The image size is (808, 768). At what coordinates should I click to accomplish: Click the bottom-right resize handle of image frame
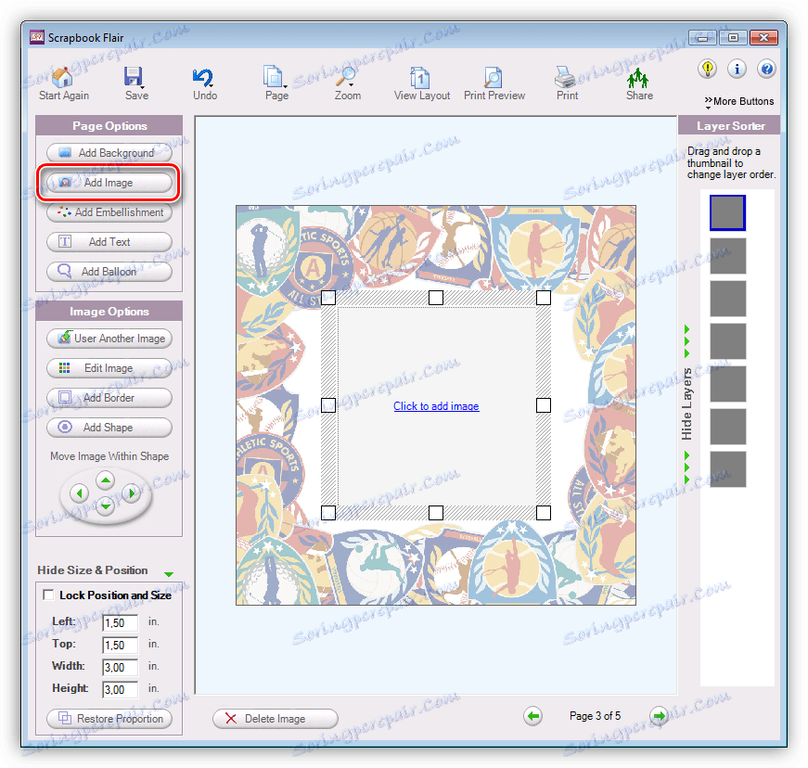pyautogui.click(x=543, y=513)
